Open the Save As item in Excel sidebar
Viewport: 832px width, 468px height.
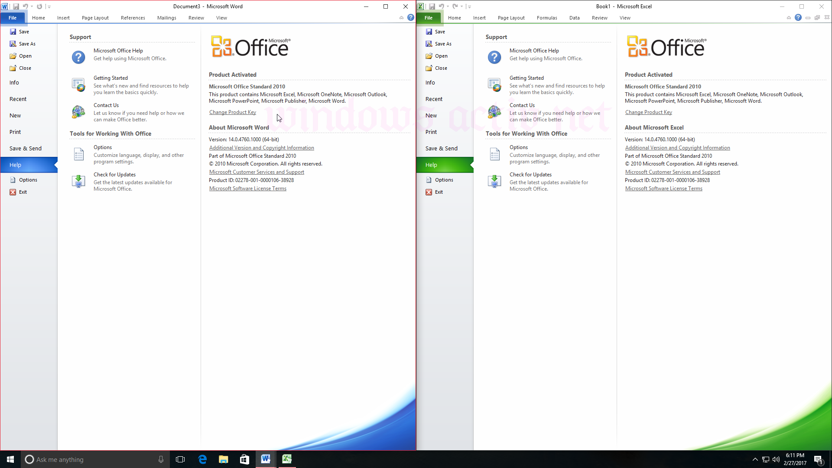(443, 43)
